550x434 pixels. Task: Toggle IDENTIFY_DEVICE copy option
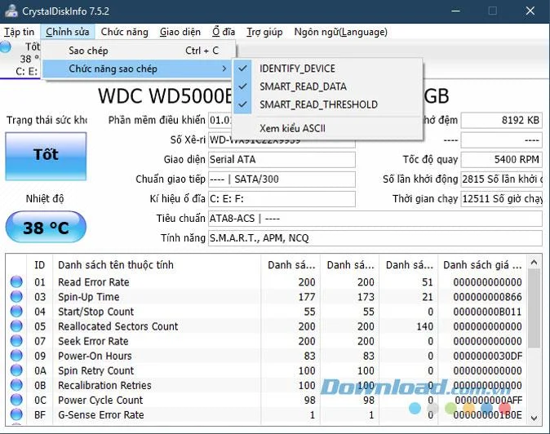pos(327,69)
